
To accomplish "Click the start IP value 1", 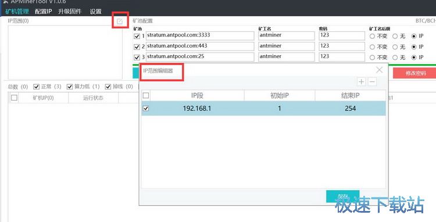I will (x=280, y=108).
